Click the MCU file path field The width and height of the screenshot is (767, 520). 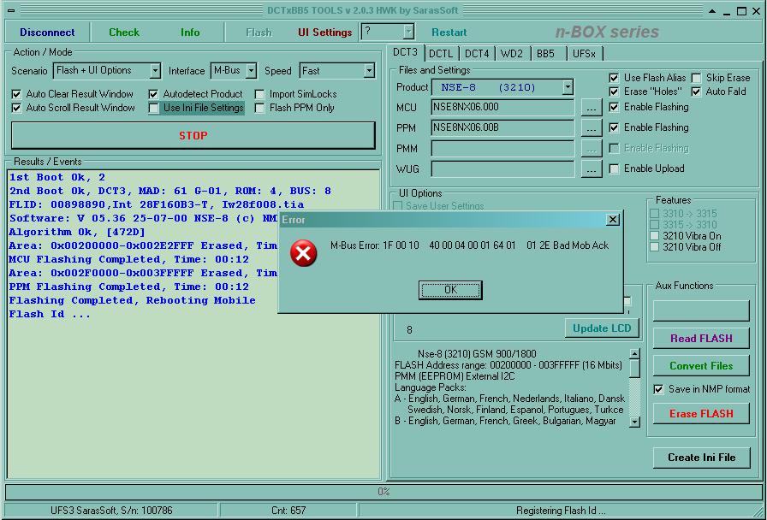tap(502, 108)
